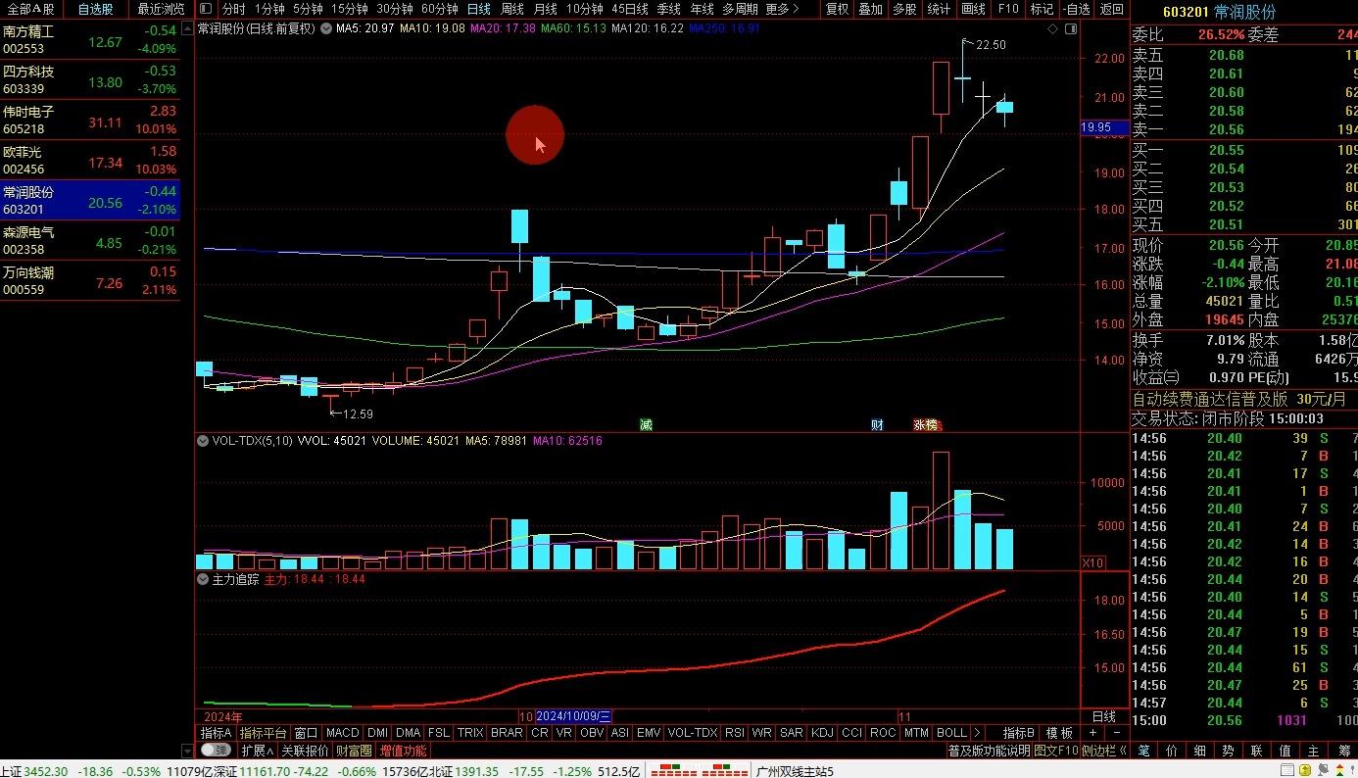Click the minus button beside 模板
The width and height of the screenshot is (1358, 778).
coord(1115,733)
